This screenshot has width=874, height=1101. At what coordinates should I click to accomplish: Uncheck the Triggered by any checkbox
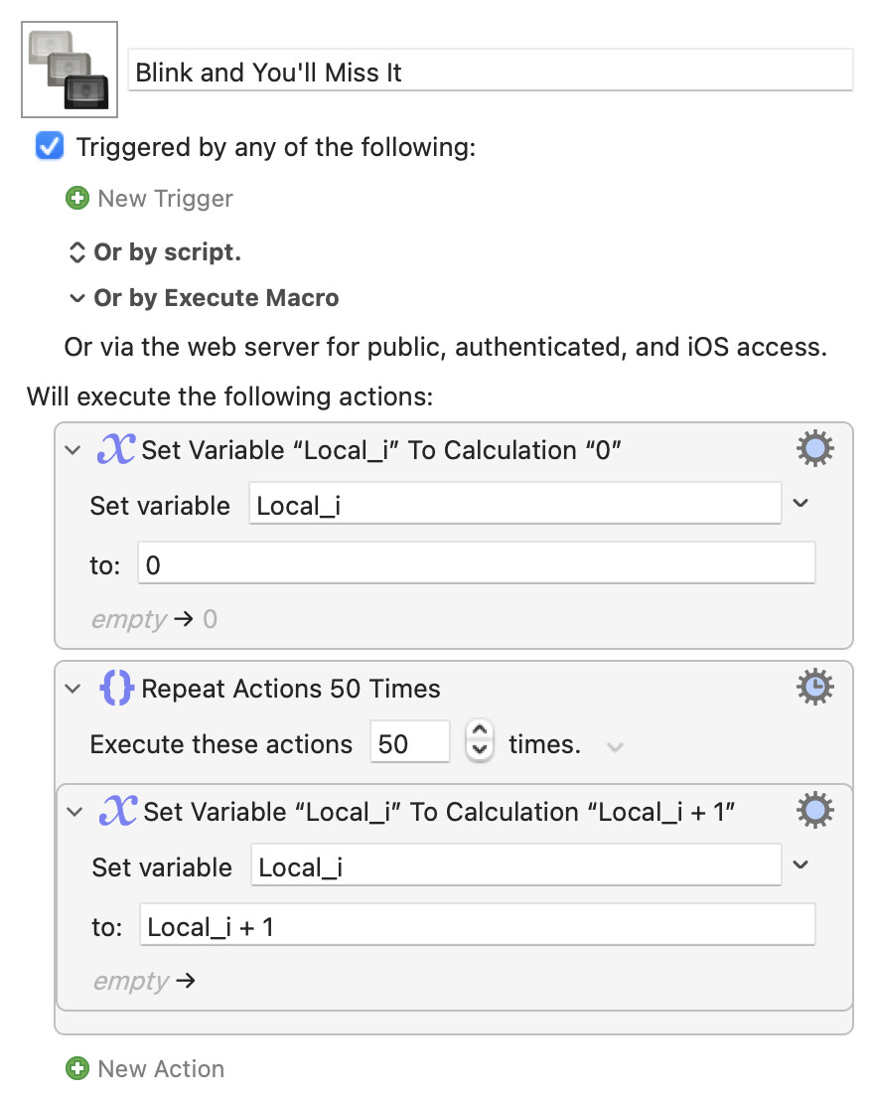coord(50,147)
